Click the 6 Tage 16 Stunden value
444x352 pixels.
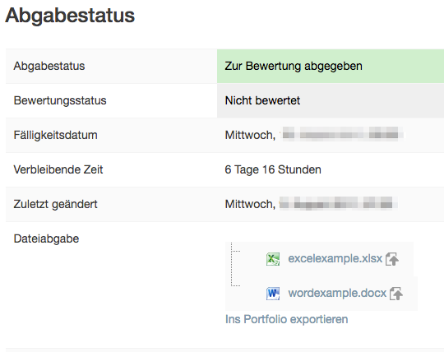pos(273,169)
